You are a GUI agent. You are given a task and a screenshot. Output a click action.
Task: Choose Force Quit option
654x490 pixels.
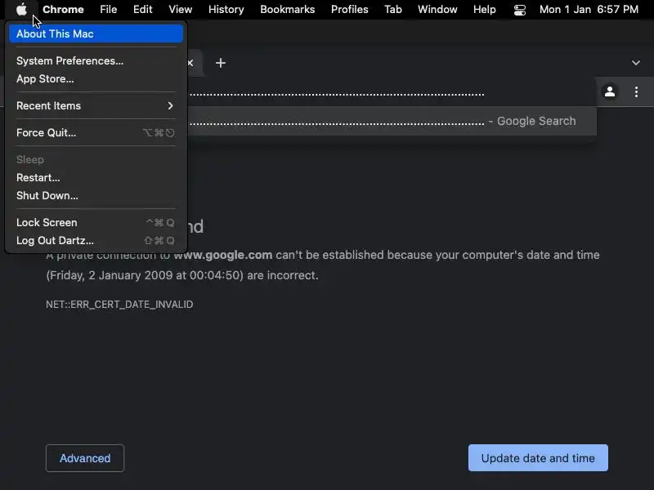tap(96, 132)
